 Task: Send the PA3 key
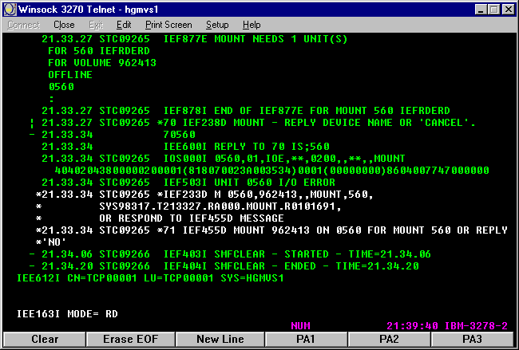[x=475, y=340]
